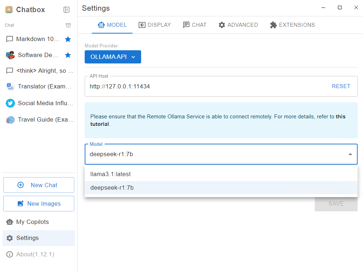Click the Settings sidebar item

click(39, 238)
